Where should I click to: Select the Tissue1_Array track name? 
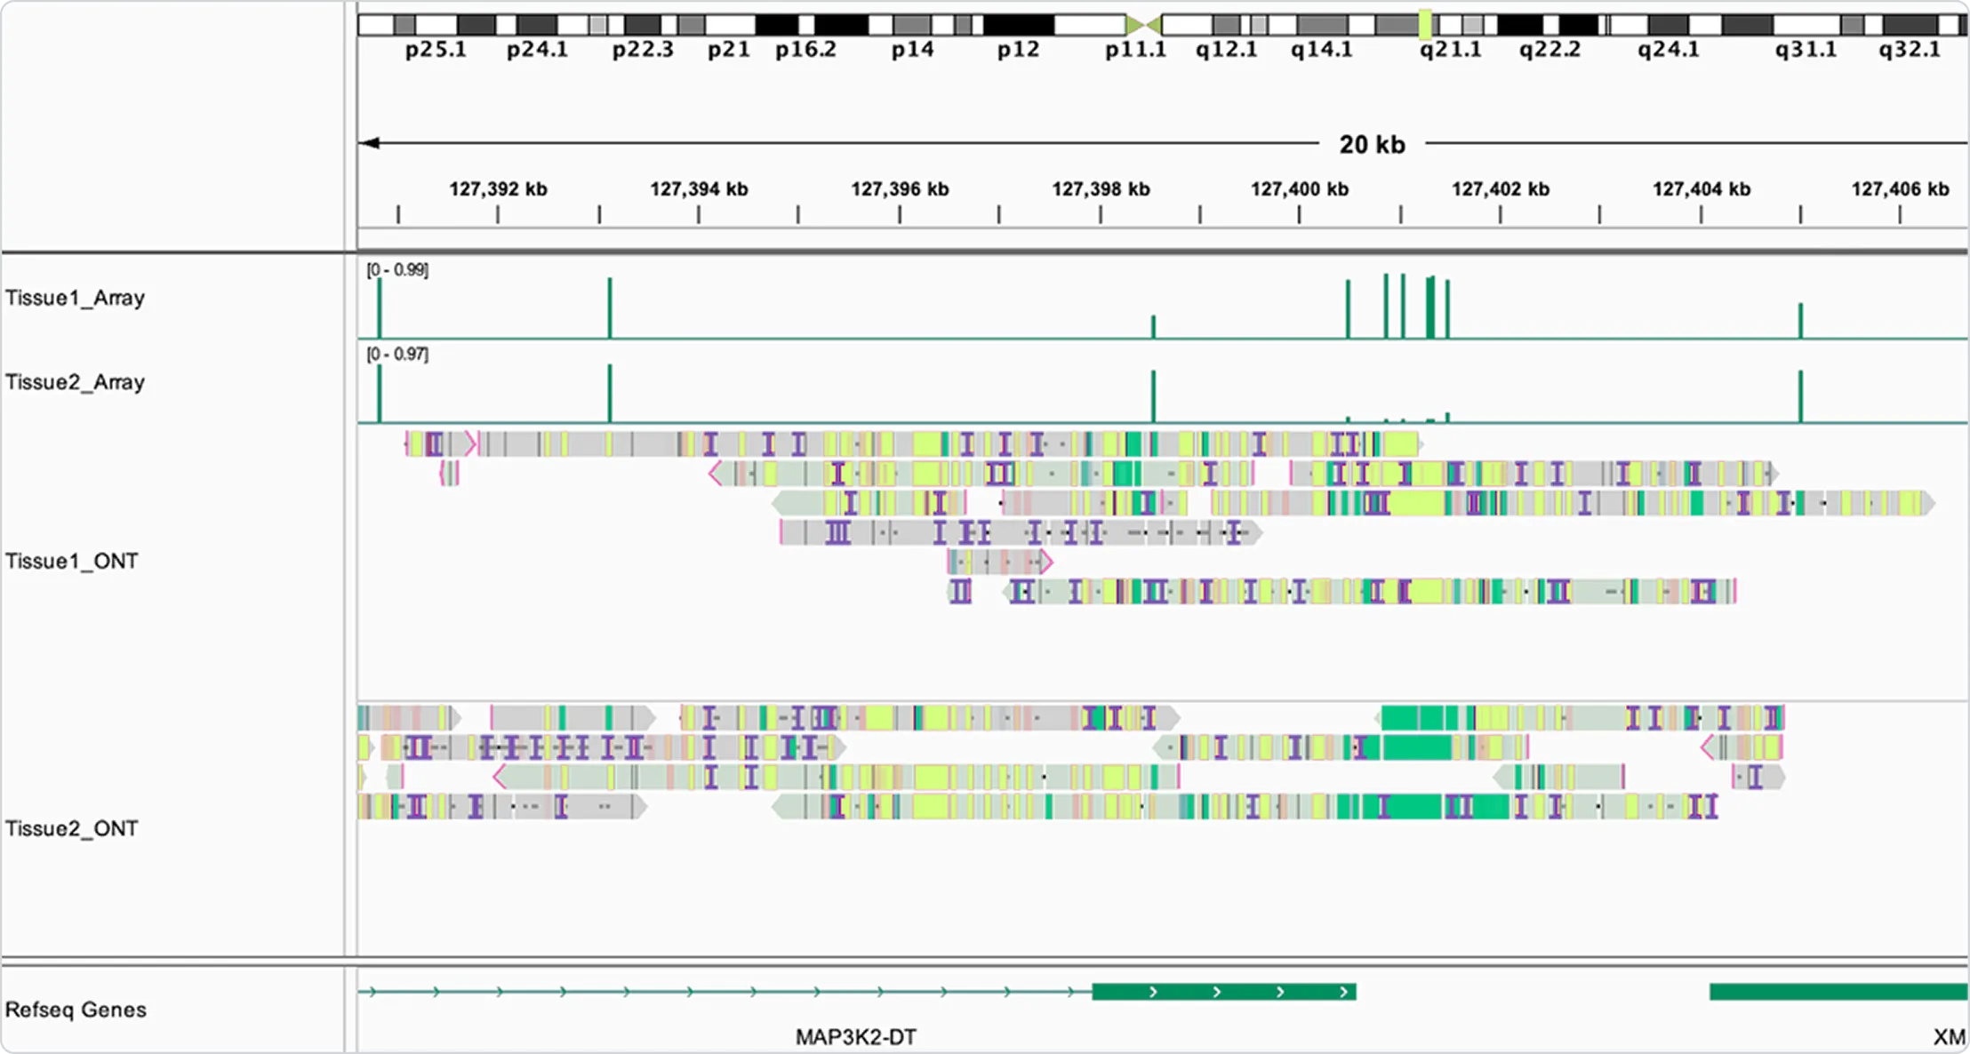coord(75,298)
